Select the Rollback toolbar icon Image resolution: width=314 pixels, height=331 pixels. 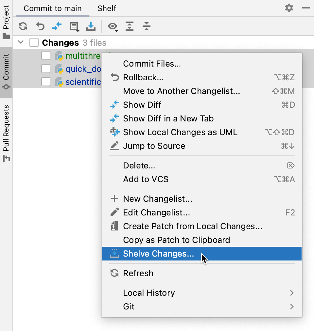(x=40, y=26)
